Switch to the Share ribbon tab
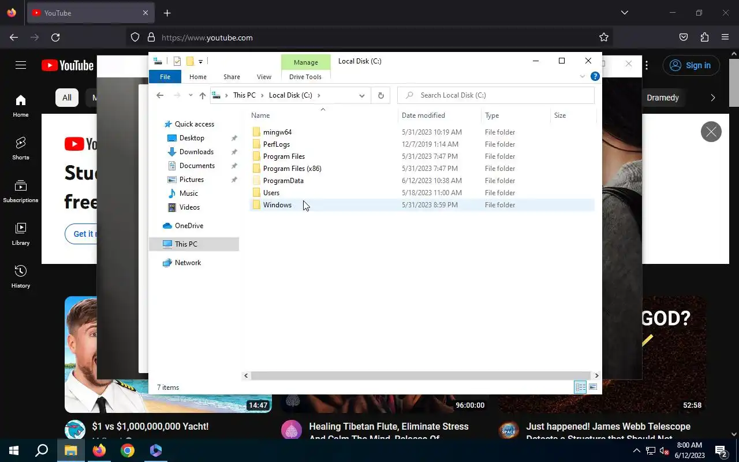The height and width of the screenshot is (462, 739). click(x=232, y=77)
